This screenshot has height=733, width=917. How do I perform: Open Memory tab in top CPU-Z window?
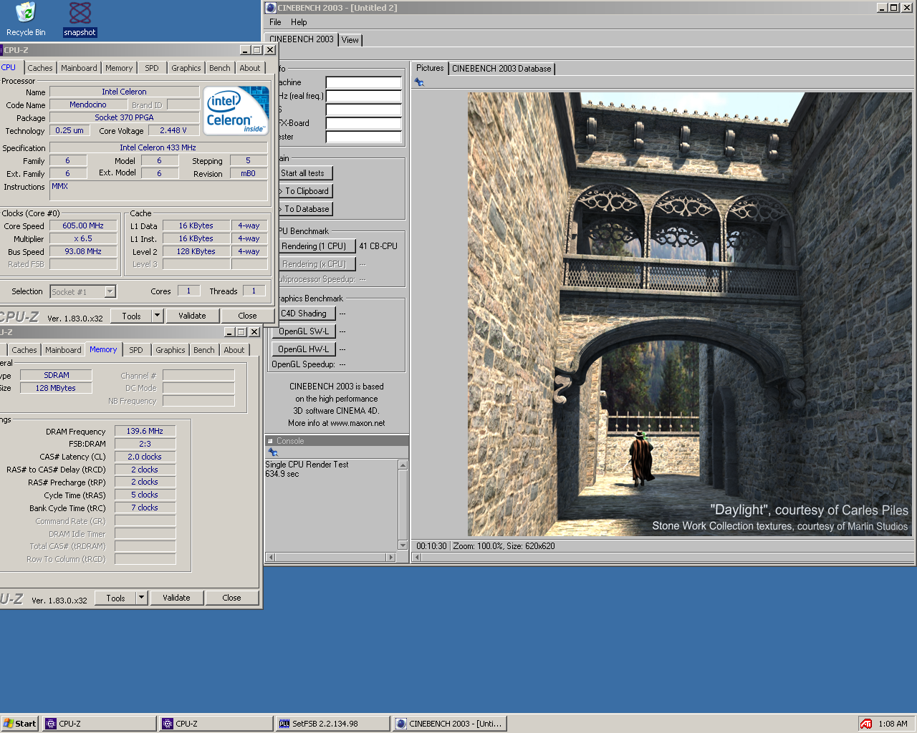coord(119,68)
